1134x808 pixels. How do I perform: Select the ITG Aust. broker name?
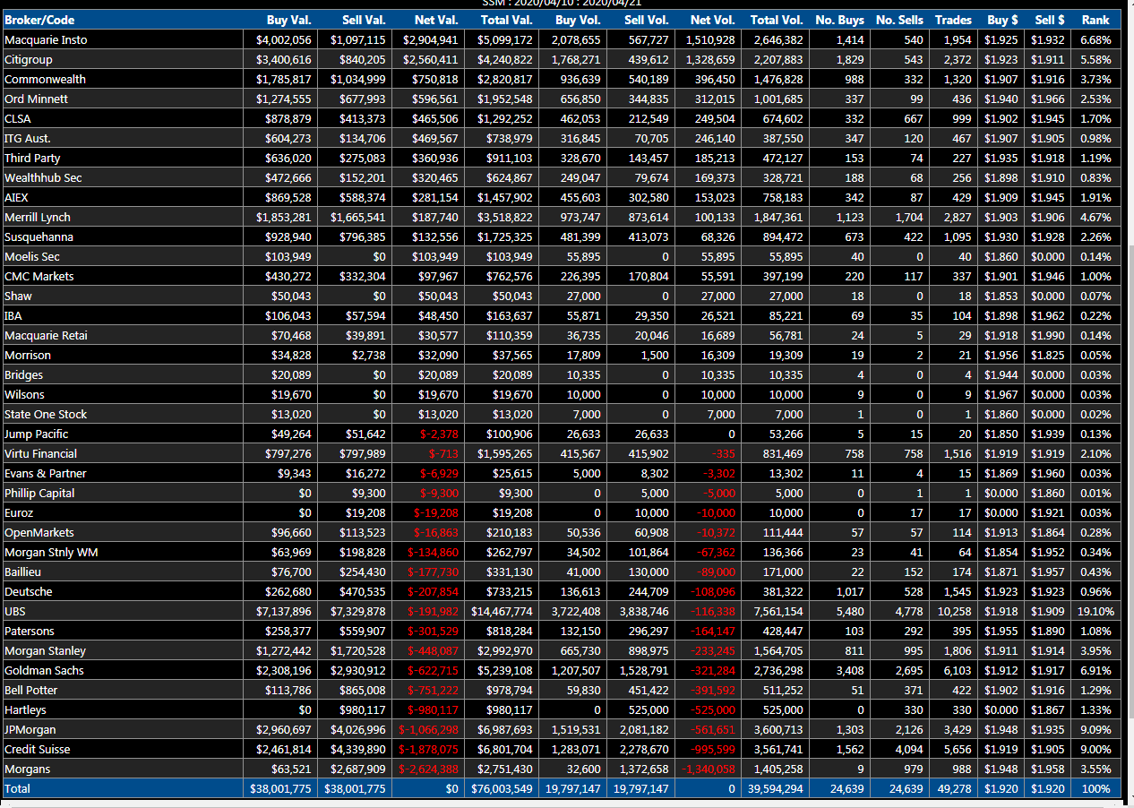pos(28,138)
